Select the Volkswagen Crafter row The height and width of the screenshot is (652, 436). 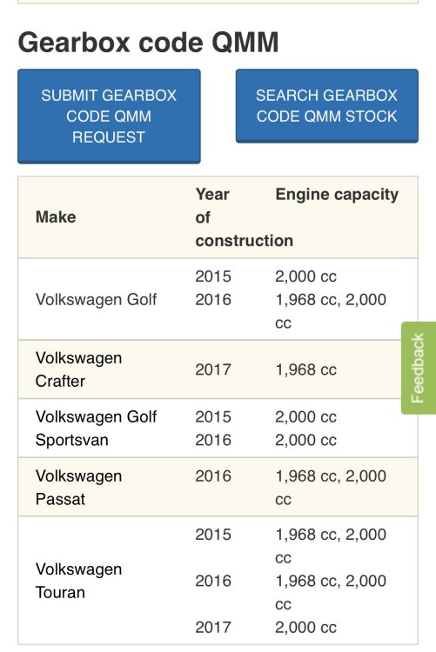218,369
